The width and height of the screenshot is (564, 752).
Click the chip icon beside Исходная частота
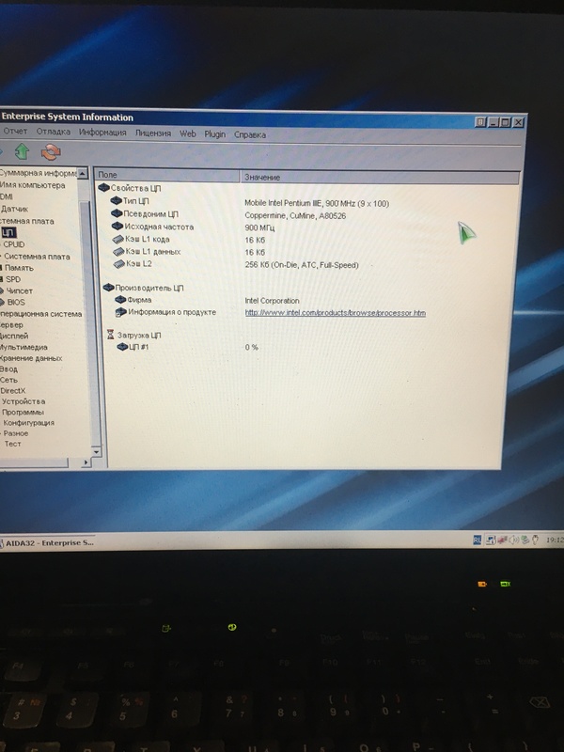tap(117, 226)
